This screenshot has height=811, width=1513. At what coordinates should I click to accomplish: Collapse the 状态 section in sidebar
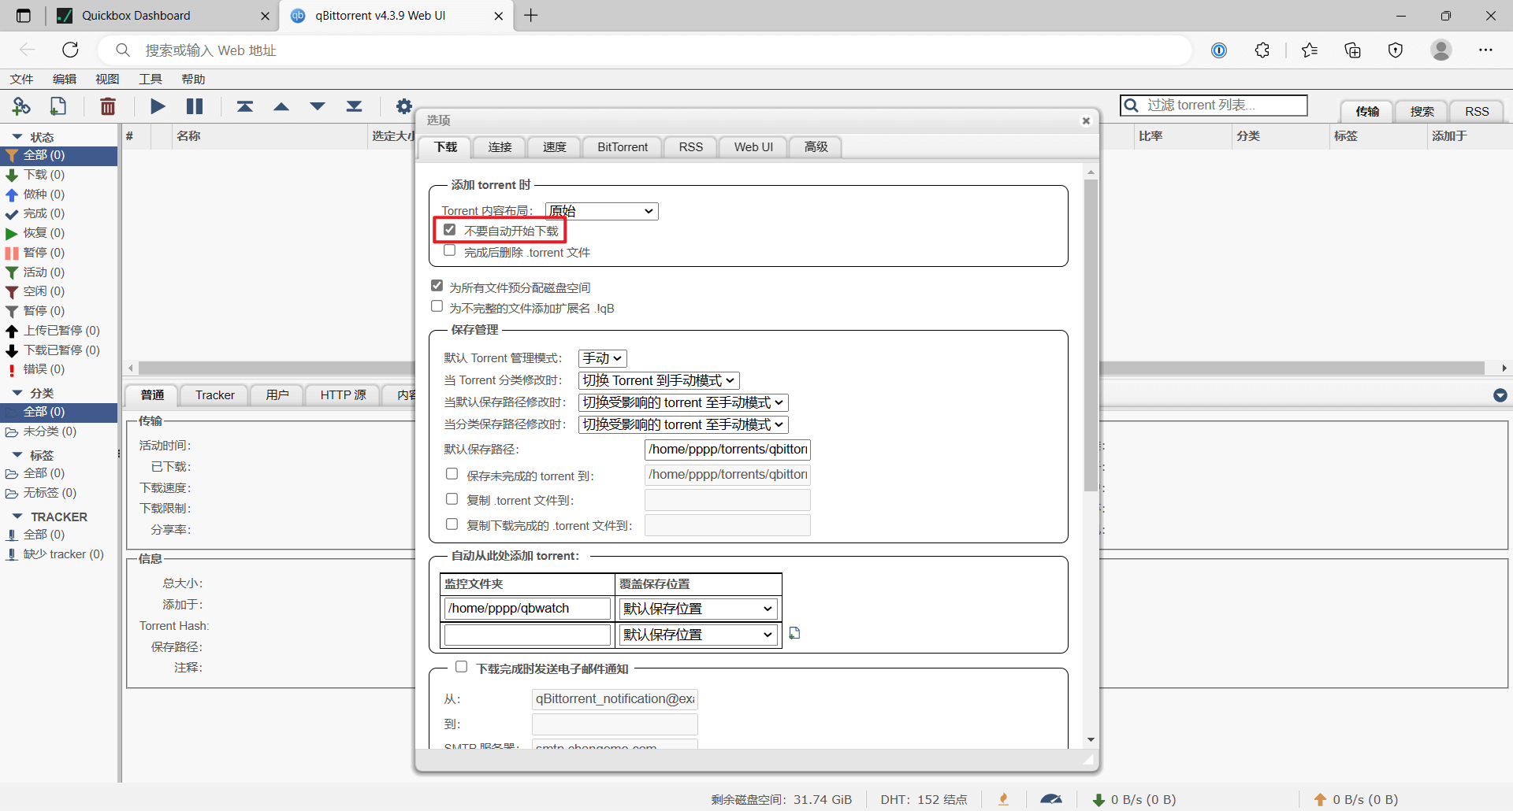click(x=17, y=137)
